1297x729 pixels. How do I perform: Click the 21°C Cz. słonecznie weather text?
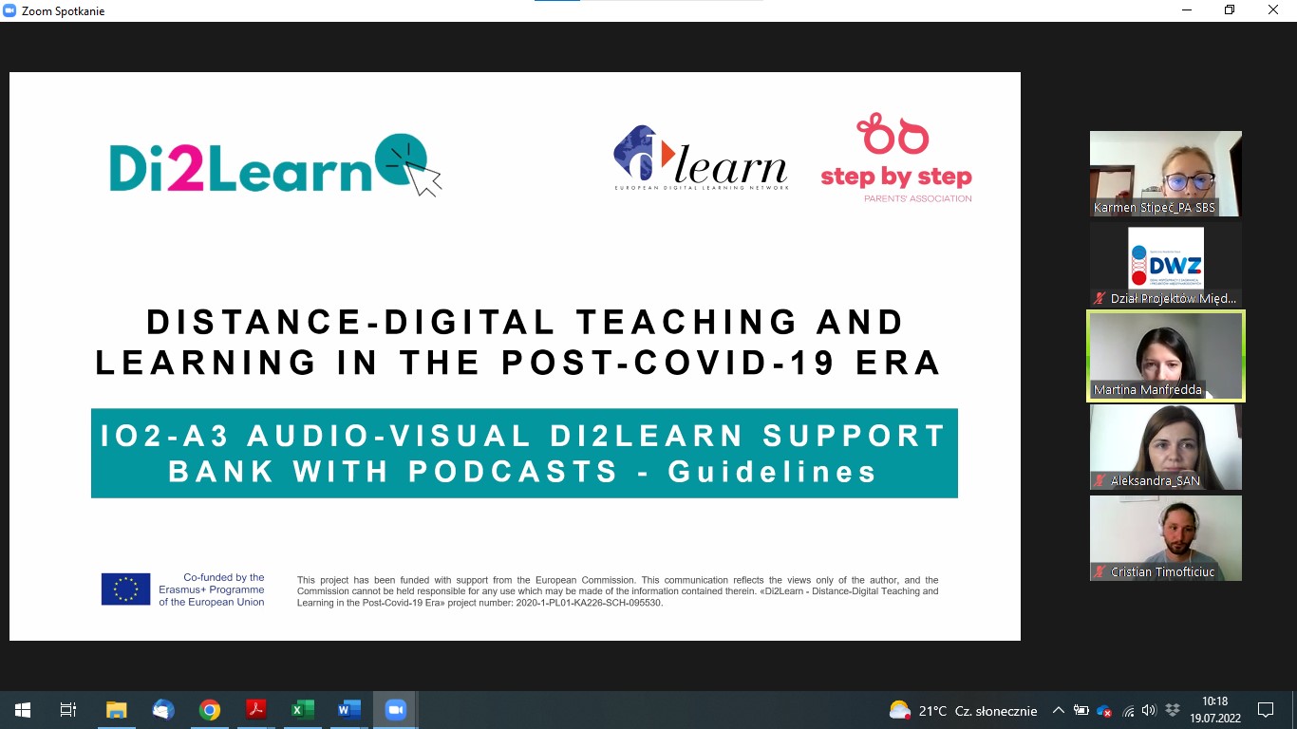(x=977, y=710)
